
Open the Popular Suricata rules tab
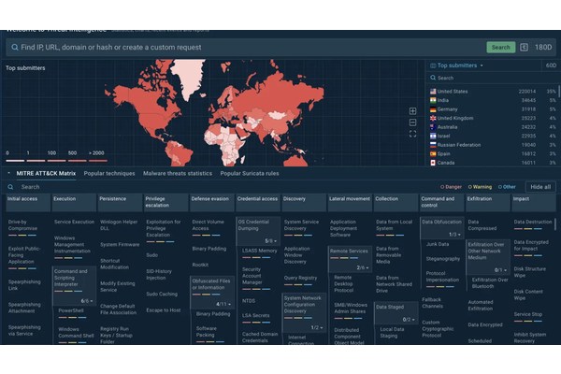point(250,174)
